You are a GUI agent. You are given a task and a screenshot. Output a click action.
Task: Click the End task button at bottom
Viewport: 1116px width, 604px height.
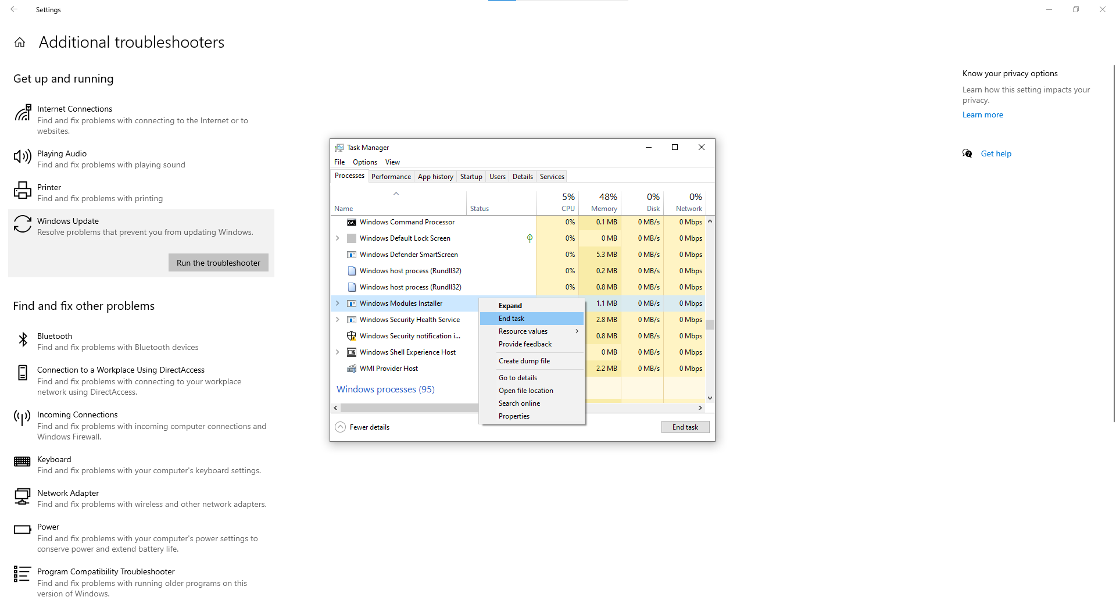click(x=685, y=427)
